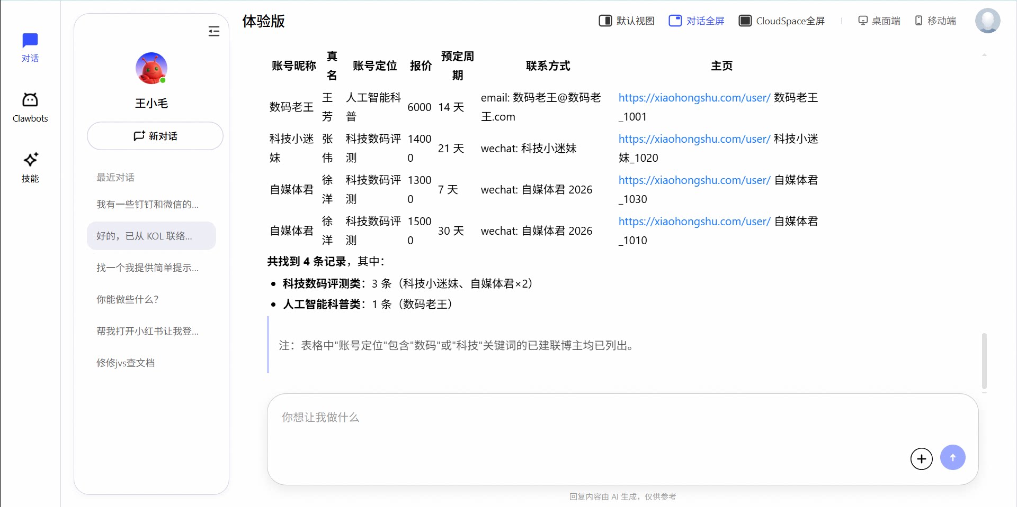The image size is (1017, 507).
Task: Open the user profile avatar menu
Action: (987, 21)
